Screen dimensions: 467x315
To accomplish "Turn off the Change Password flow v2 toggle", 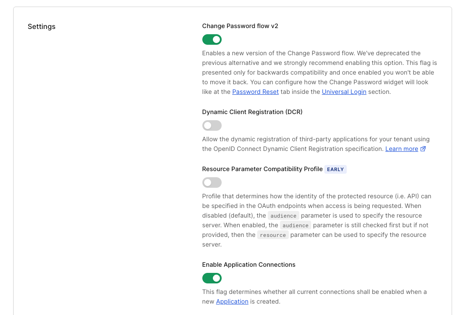I will coord(212,39).
